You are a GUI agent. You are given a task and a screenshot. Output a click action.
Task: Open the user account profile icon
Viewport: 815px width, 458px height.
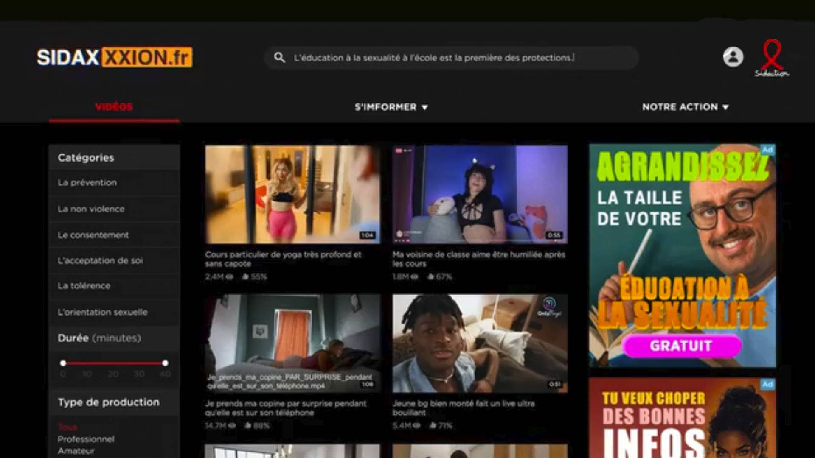tap(733, 57)
